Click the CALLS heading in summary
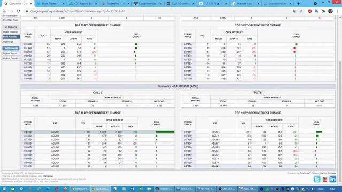This screenshot has width=342, height=192. [x=98, y=93]
